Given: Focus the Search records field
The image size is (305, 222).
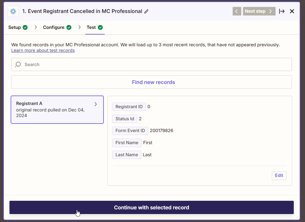Looking at the screenshot, I should [151, 64].
